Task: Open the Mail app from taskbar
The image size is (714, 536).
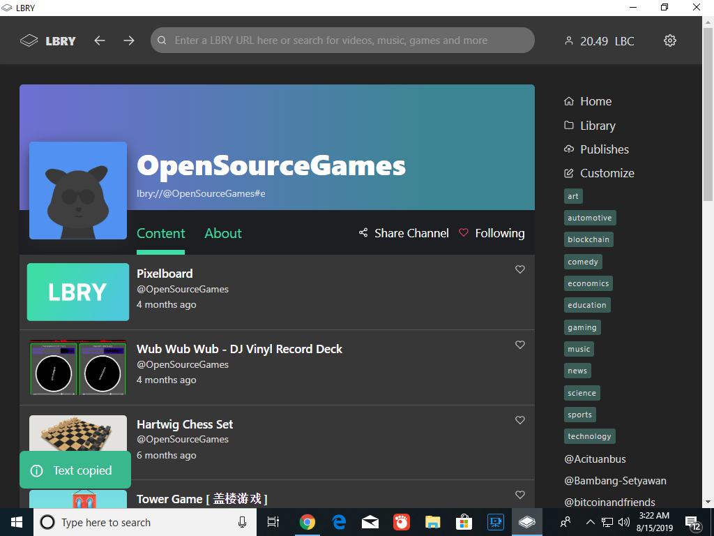Action: click(370, 522)
